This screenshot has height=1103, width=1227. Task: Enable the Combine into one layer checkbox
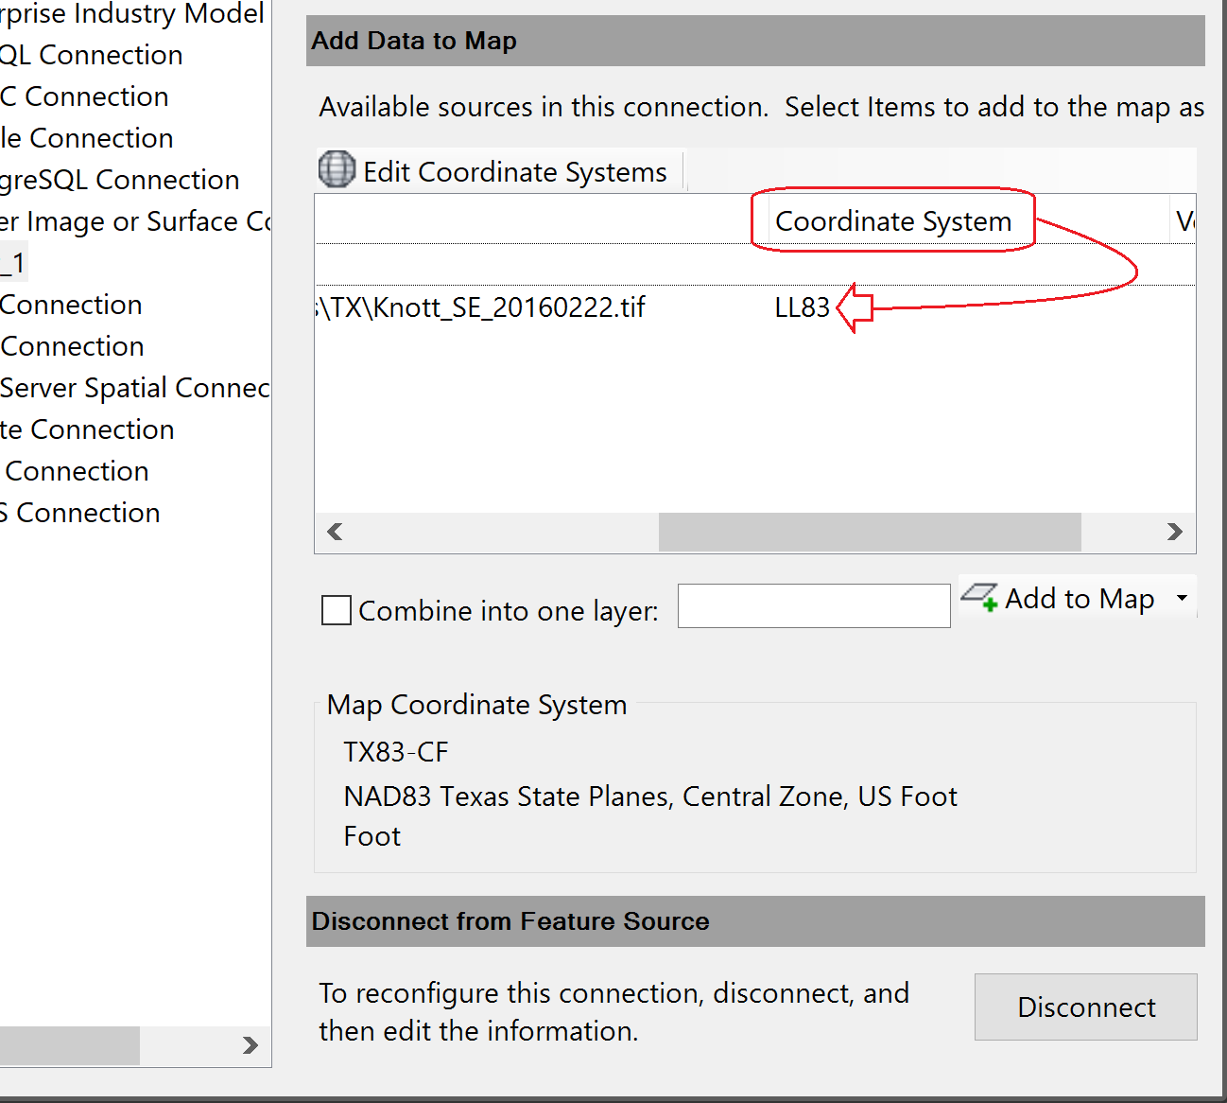tap(336, 610)
